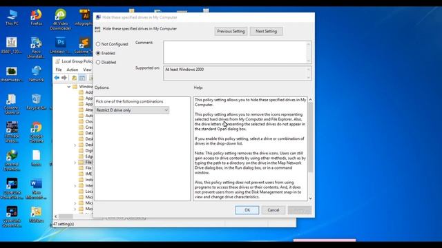Click the Pick one of the following combinations label
The image size is (442, 248).
pos(129,101)
